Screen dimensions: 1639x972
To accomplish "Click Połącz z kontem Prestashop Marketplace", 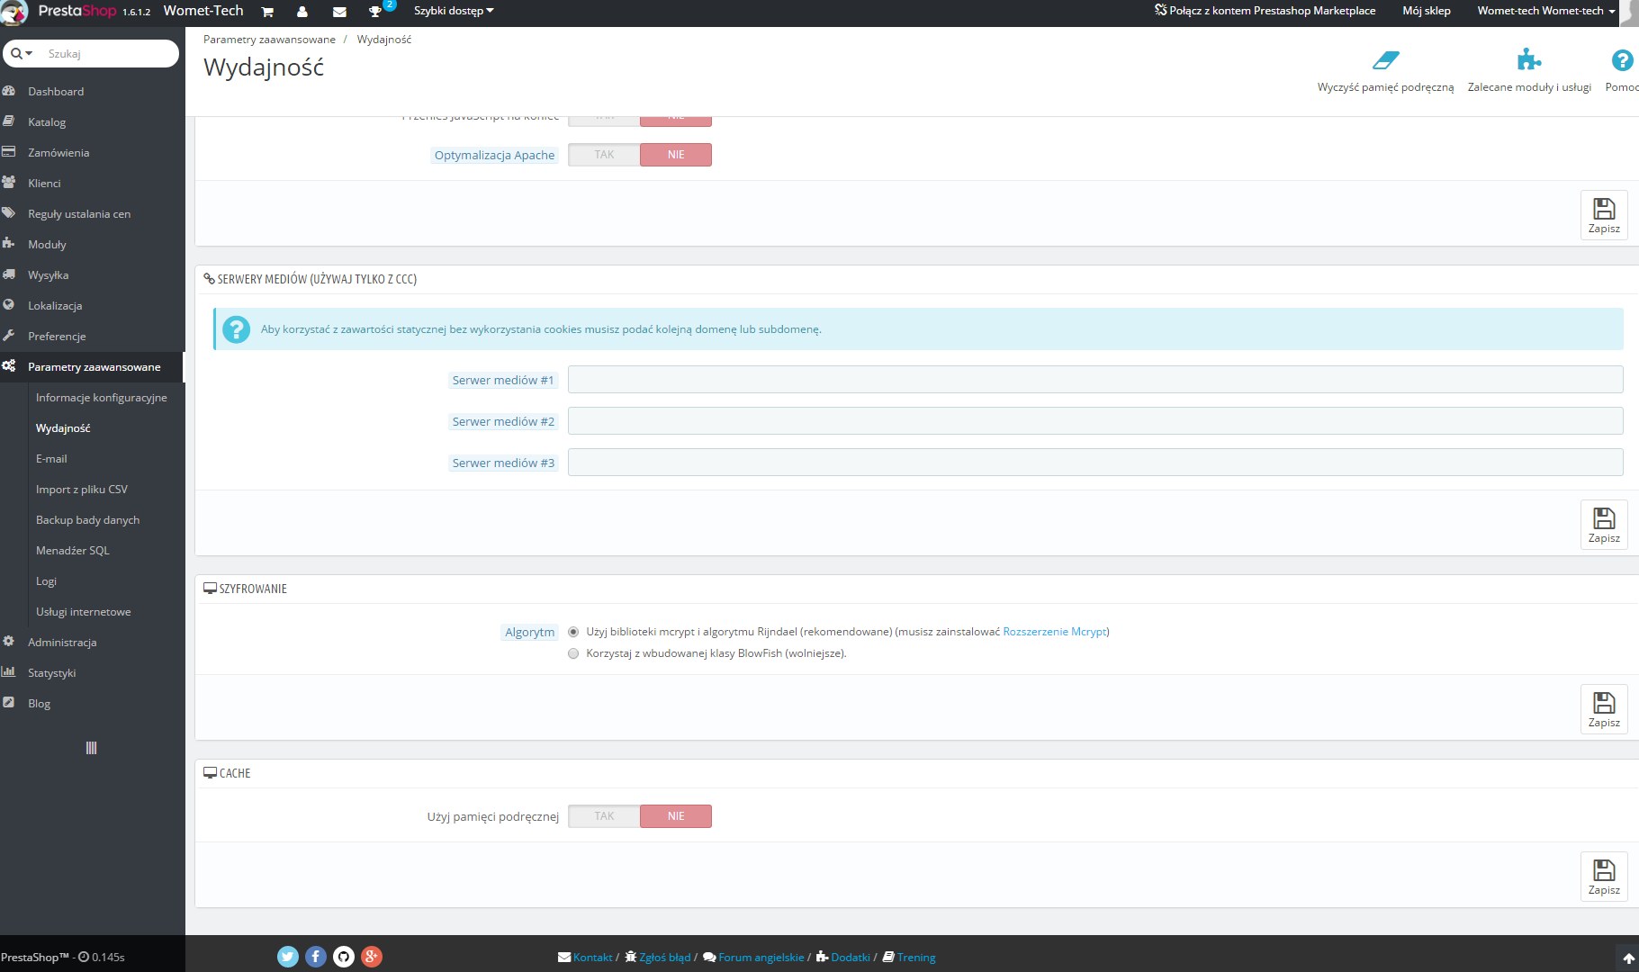I will click(1265, 11).
